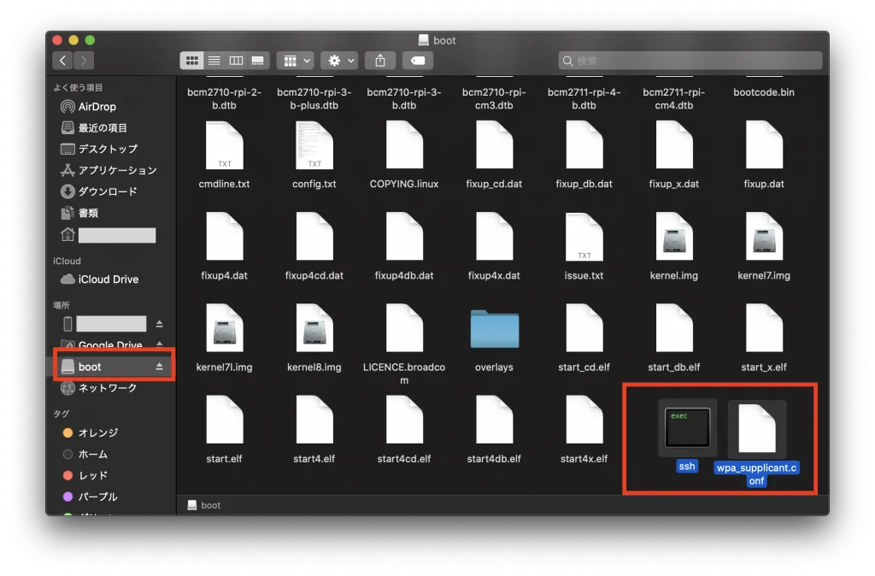Open the Action gear dropdown menu
The image size is (875, 576).
click(x=338, y=61)
